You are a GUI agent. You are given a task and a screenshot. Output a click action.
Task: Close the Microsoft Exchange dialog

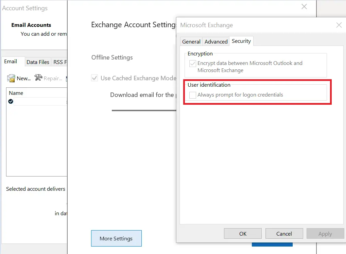coord(339,25)
